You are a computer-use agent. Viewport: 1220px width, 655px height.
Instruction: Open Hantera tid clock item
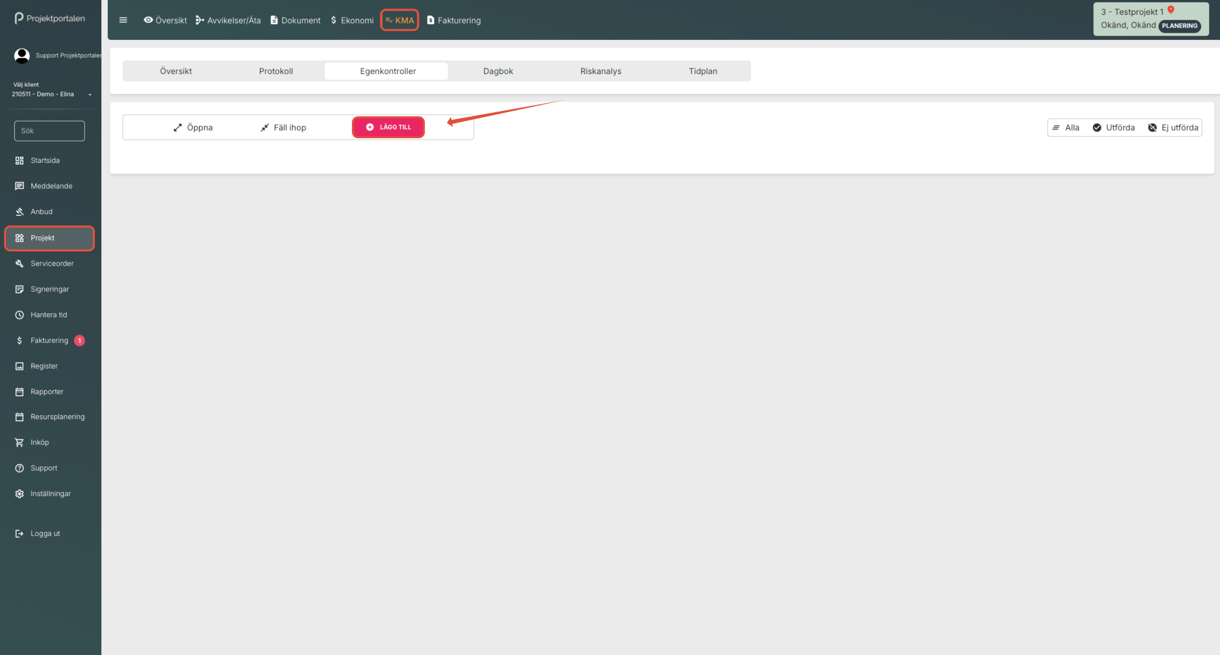48,315
